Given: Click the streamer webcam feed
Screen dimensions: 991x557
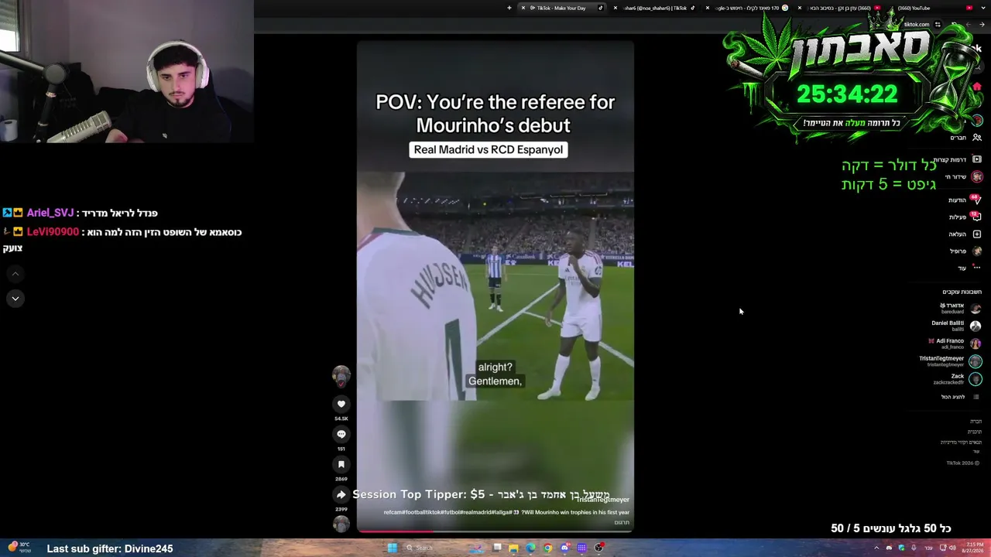Looking at the screenshot, I should click(127, 71).
